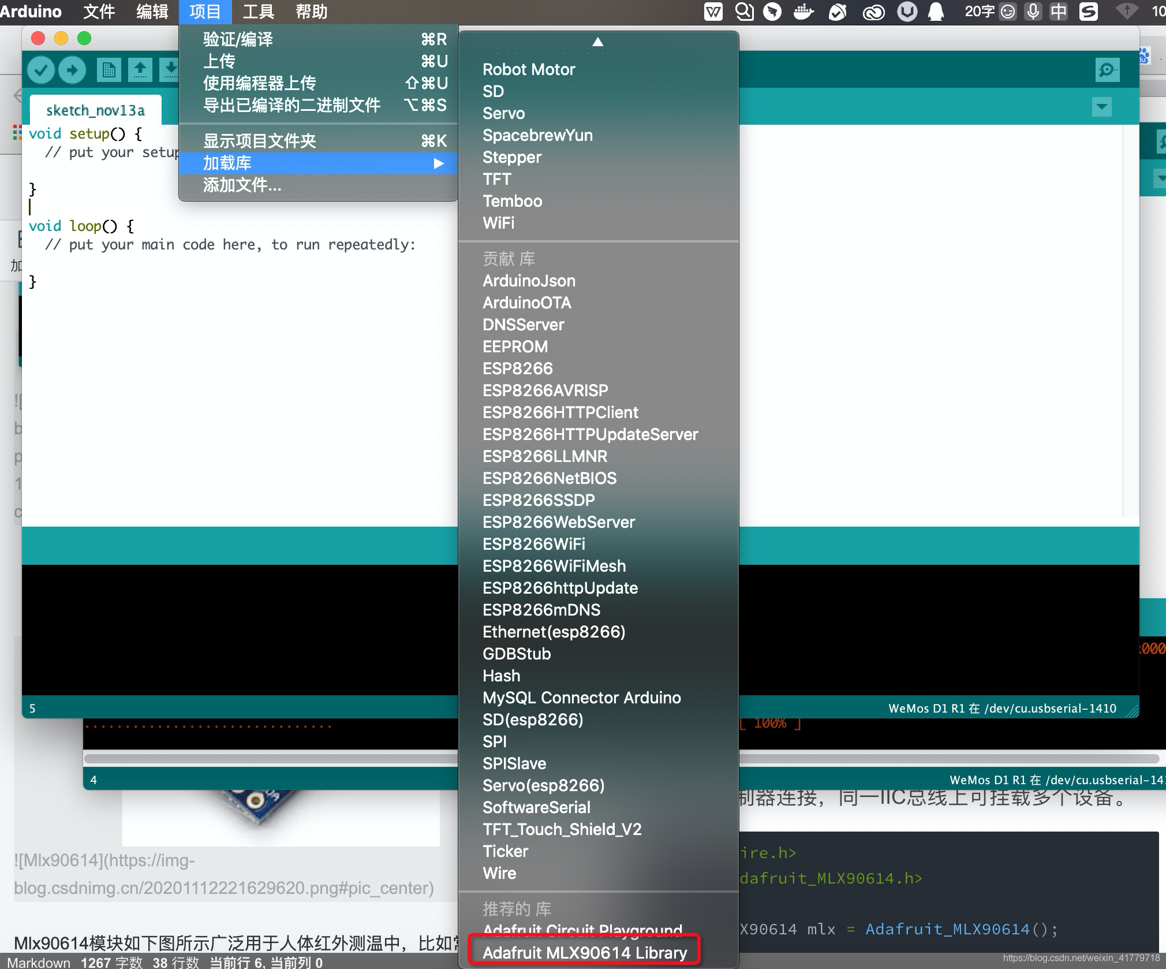The image size is (1166, 969).
Task: Choose 添加文件... menu item
Action: 319,185
